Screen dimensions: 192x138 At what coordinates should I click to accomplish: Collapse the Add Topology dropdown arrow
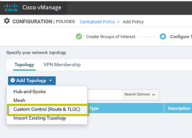click(x=51, y=81)
